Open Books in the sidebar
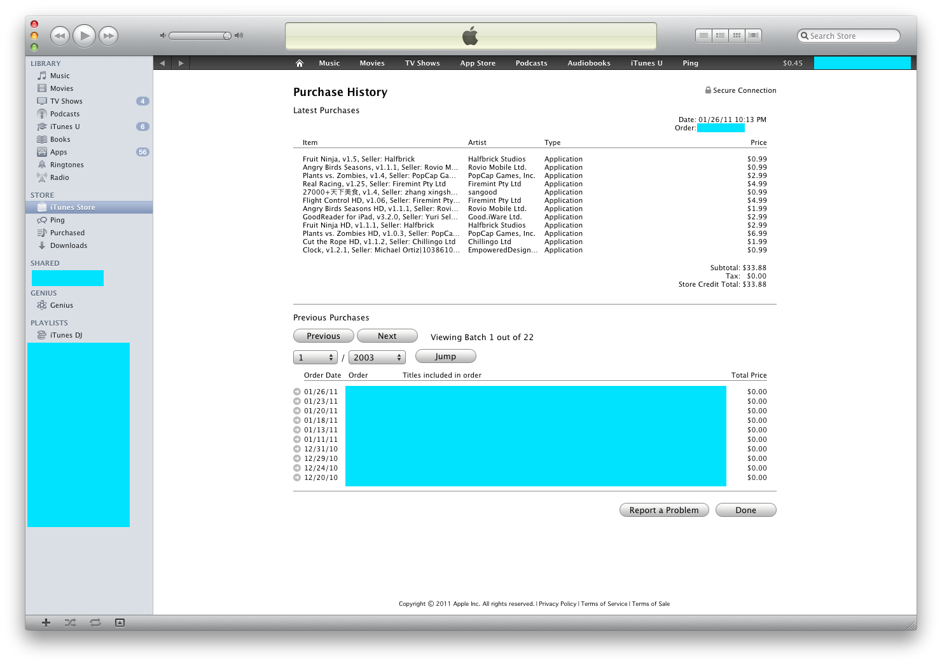Viewport: 942px width, 665px height. click(60, 139)
